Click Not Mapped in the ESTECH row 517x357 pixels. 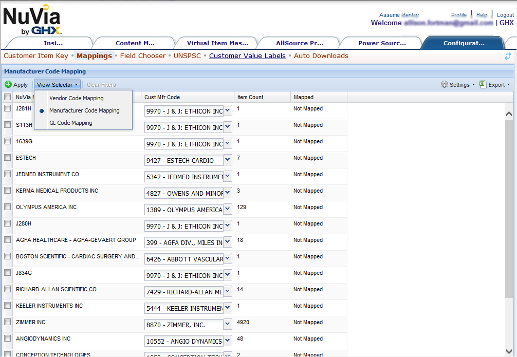308,158
